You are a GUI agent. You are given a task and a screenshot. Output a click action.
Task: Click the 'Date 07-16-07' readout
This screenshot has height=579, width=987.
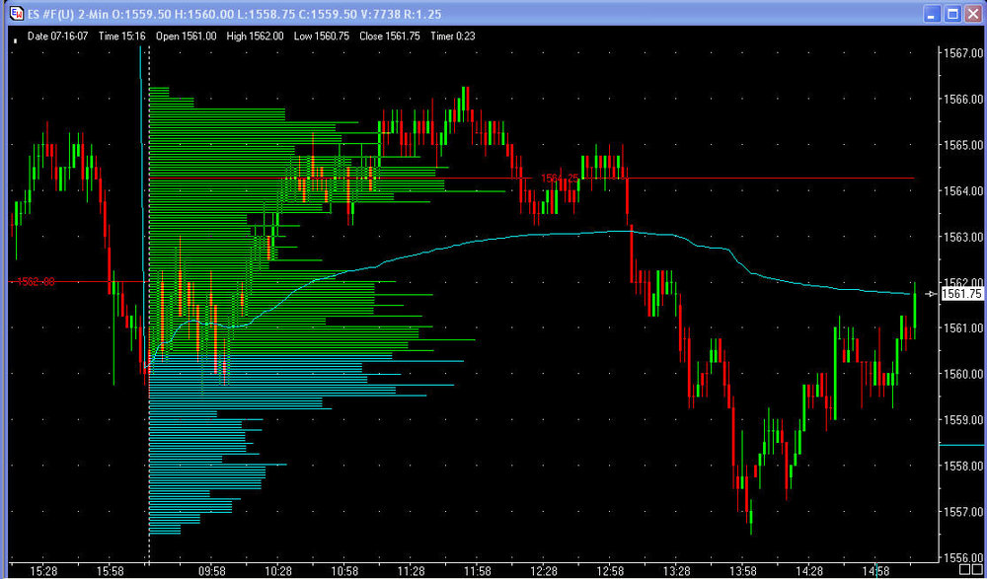[x=57, y=36]
